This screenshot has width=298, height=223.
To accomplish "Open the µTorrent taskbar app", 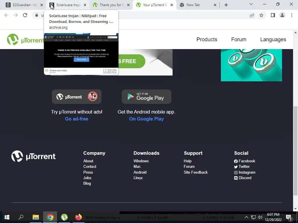I will pos(64,217).
